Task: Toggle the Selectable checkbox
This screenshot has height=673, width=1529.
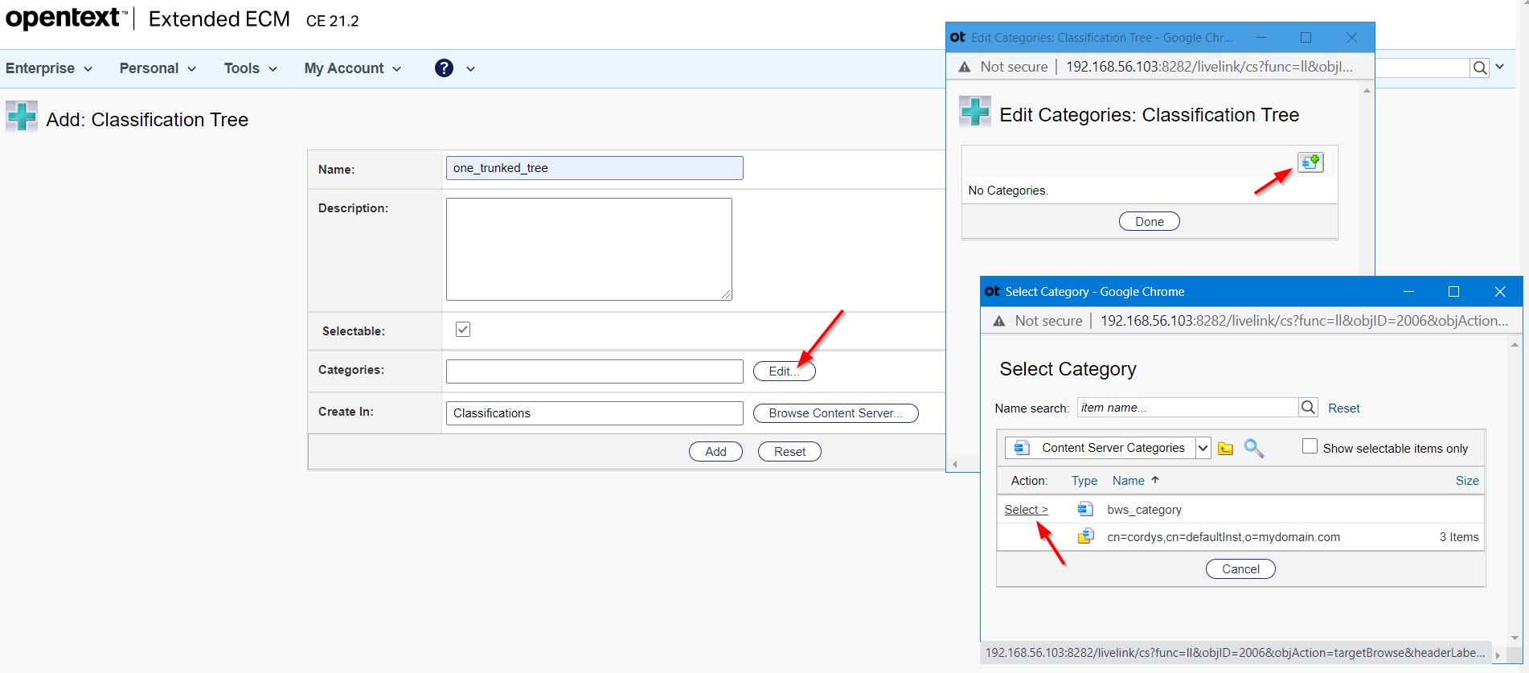Action: [x=463, y=330]
